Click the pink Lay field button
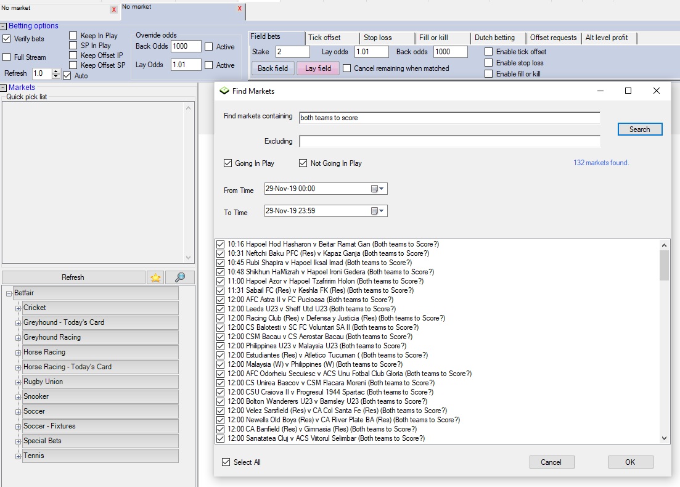Viewport: 680px width, 487px height. click(x=317, y=68)
